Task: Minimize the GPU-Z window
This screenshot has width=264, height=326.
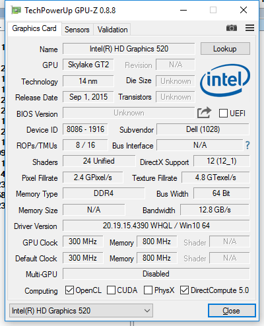Action: [x=183, y=10]
